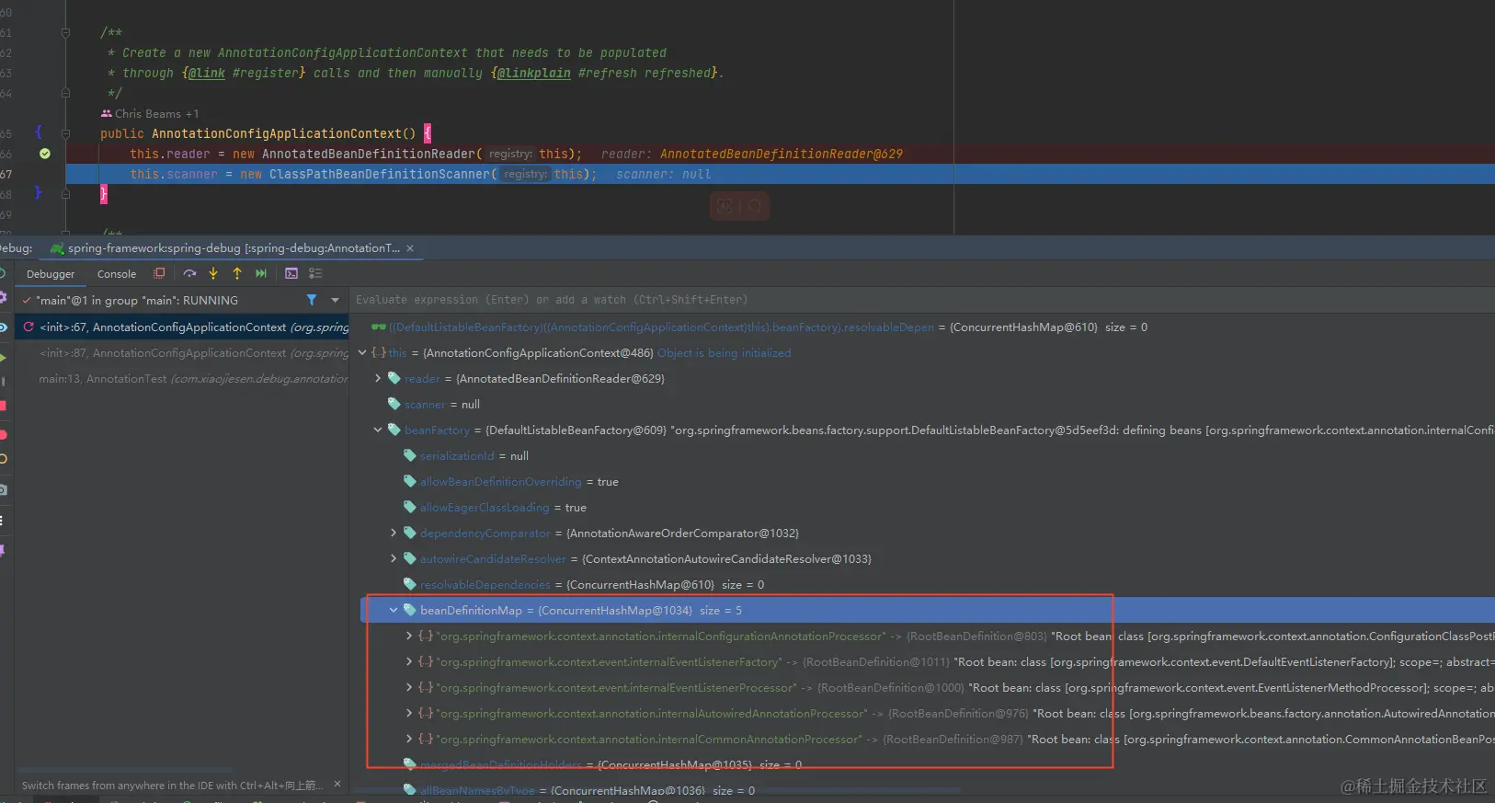This screenshot has height=803, width=1495.
Task: Open the Evaluate Expression console icon
Action: coord(291,273)
